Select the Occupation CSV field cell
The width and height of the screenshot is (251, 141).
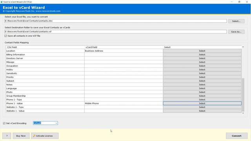pos(45,66)
